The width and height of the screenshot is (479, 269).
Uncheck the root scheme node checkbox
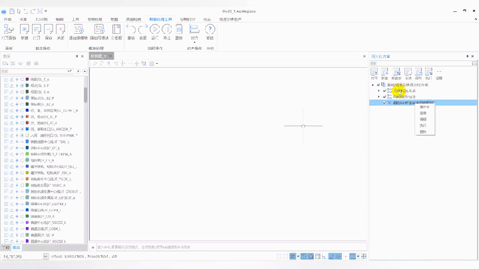pos(379,85)
